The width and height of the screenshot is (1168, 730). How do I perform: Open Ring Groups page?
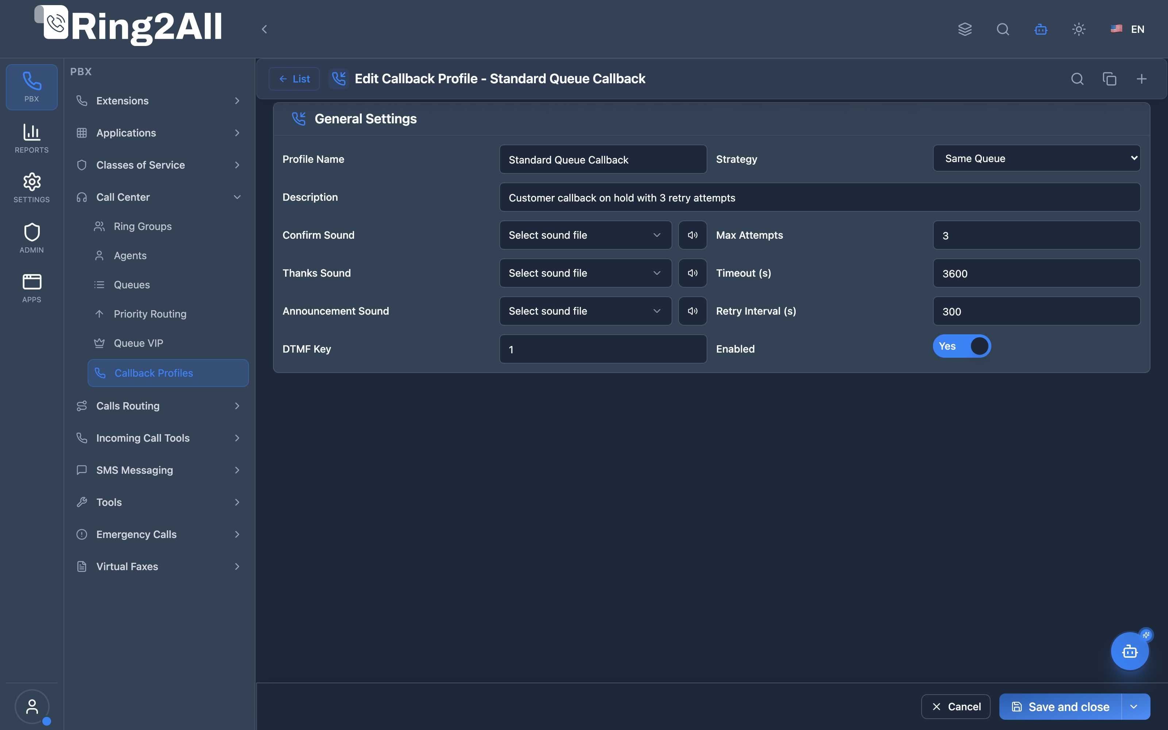(168, 226)
